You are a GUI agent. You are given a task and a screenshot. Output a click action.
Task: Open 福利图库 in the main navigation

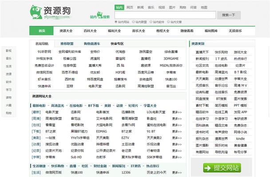click(211, 31)
